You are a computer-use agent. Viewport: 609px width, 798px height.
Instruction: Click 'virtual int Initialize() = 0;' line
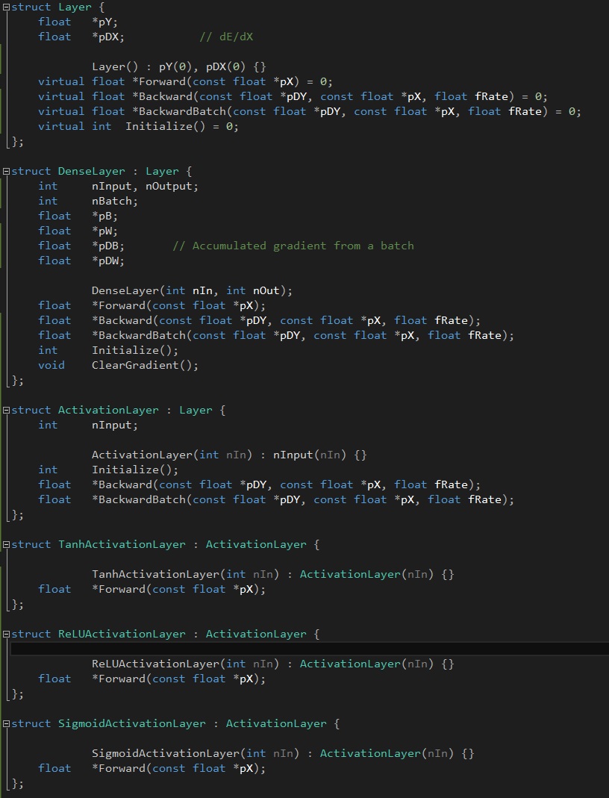pos(138,126)
